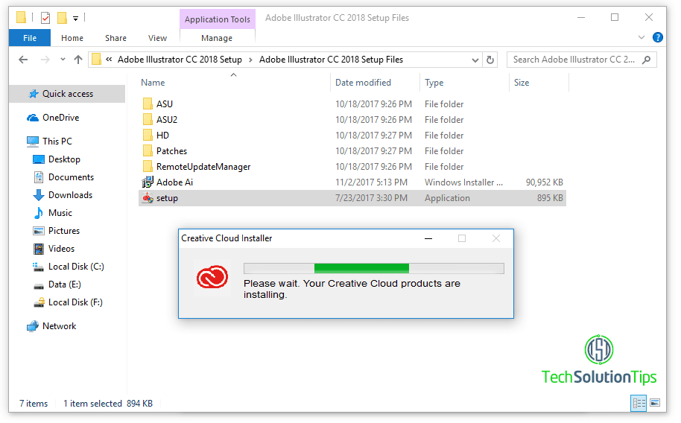Click New folder icon in title bar
The image size is (681, 423).
pos(62,18)
